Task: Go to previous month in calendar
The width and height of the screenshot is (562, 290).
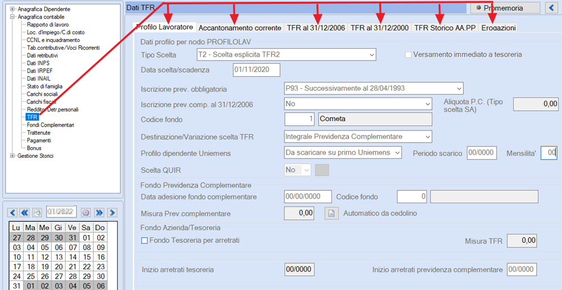Action: coord(12,213)
